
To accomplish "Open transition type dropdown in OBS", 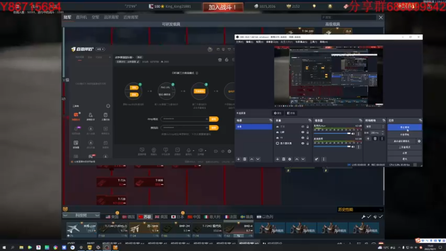I will point(375,127).
